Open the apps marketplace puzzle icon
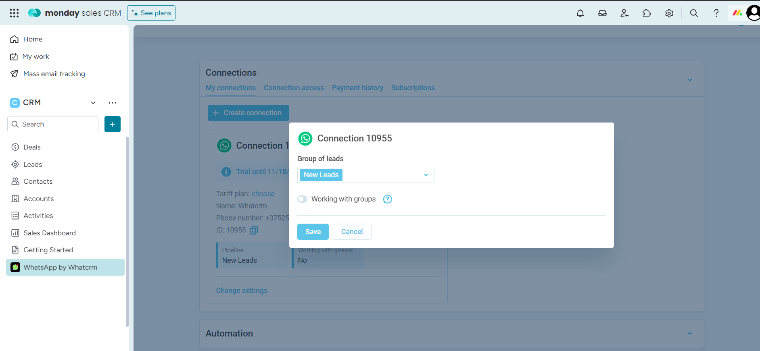Image resolution: width=760 pixels, height=351 pixels. 647,13
